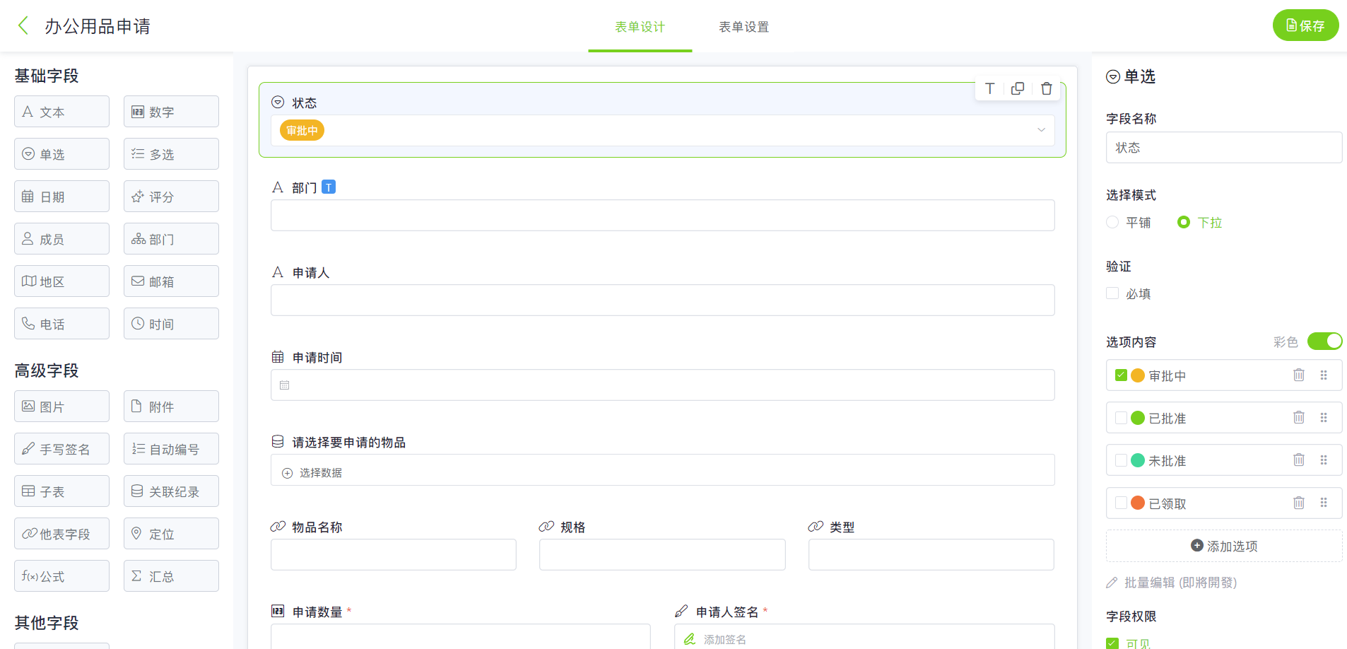Expand 选择数据 under 请选择要申请的物品
1347x649 pixels.
[312, 473]
